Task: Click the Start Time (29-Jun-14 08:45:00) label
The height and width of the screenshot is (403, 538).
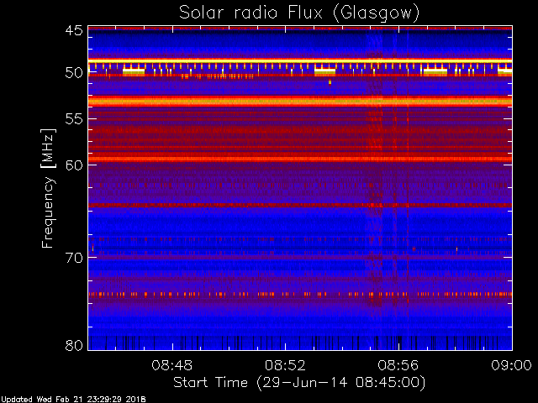Action: click(299, 383)
